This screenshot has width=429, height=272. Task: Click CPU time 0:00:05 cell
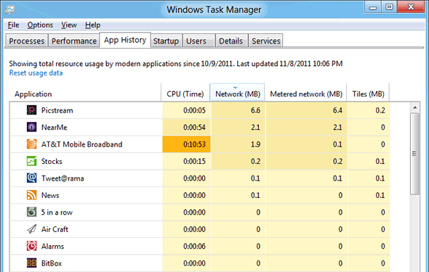tap(187, 110)
